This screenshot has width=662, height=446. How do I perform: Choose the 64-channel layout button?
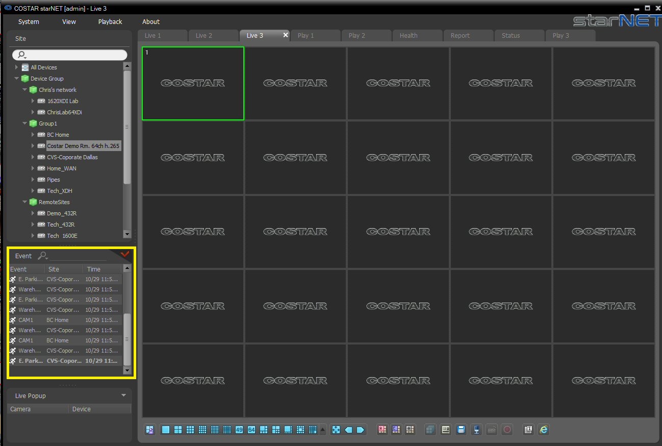tap(251, 430)
